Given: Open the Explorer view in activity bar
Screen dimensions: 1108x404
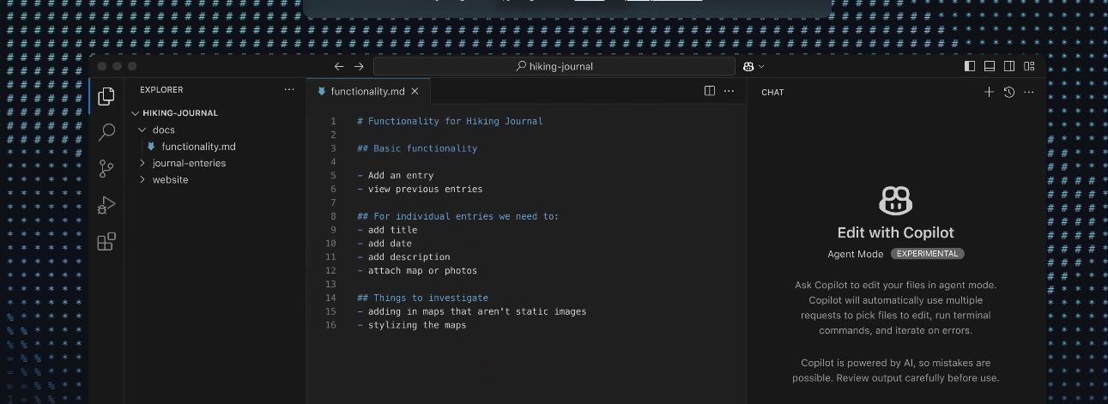Looking at the screenshot, I should 106,96.
